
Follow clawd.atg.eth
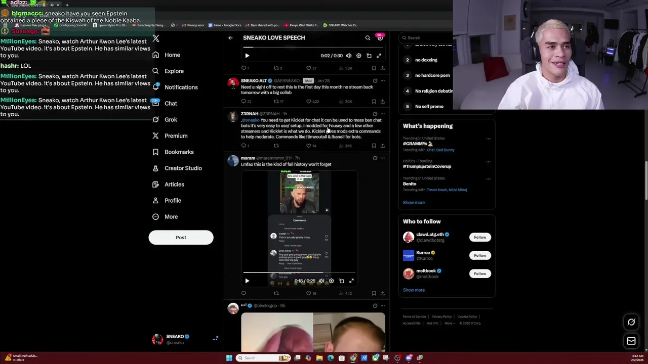(480, 237)
